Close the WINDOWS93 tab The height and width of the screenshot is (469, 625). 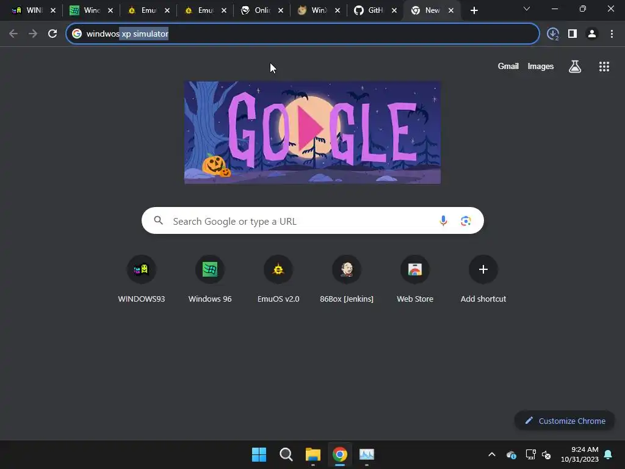point(53,11)
